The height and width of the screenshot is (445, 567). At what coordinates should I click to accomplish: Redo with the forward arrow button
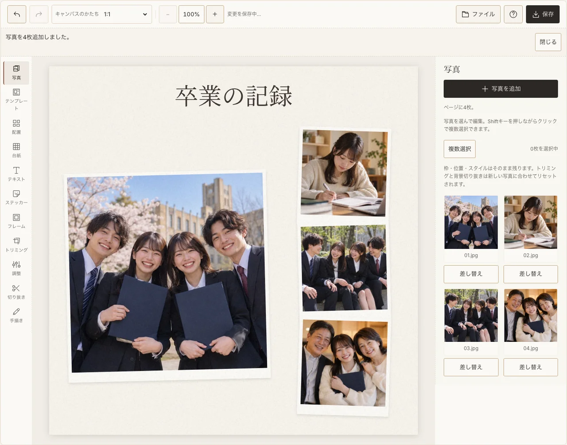click(39, 14)
